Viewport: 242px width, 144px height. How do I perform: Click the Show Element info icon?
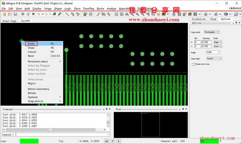[206, 14]
